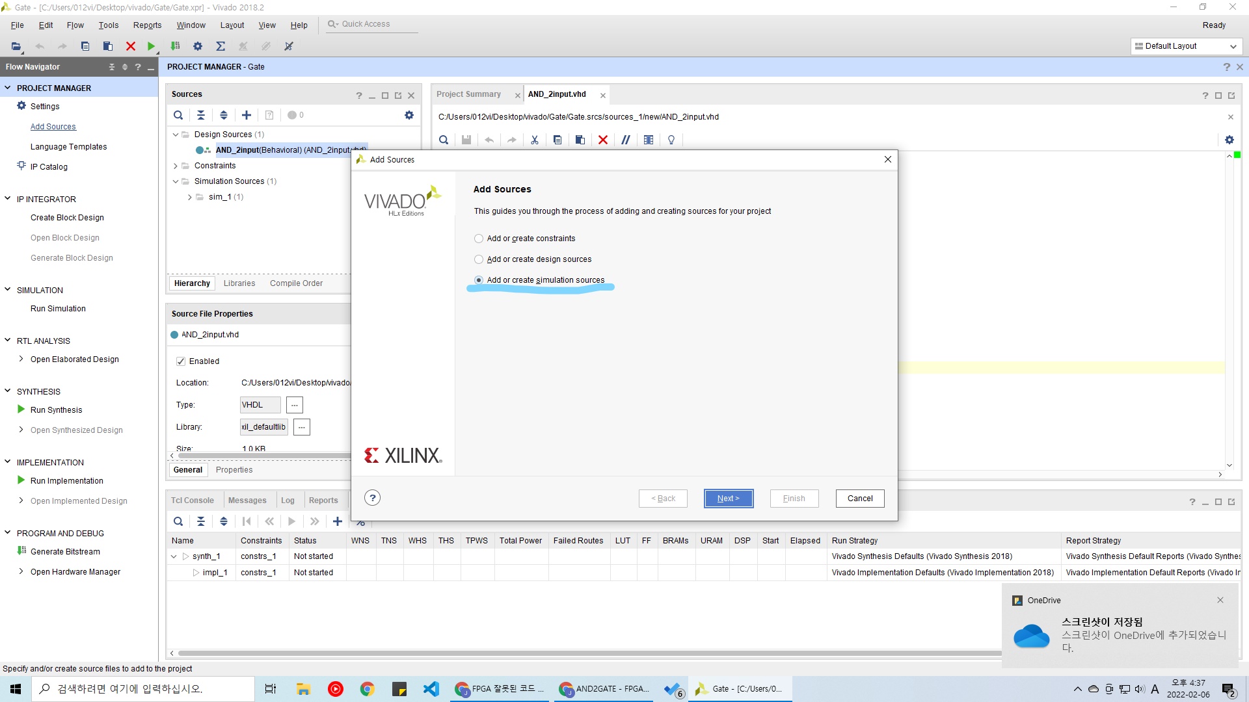This screenshot has height=702, width=1249.
Task: Click the search icon in Sources panel
Action: [178, 115]
